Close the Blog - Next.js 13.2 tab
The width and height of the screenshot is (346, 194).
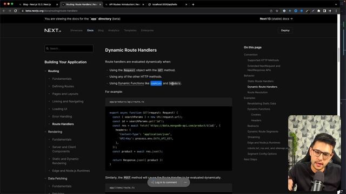click(57, 4)
